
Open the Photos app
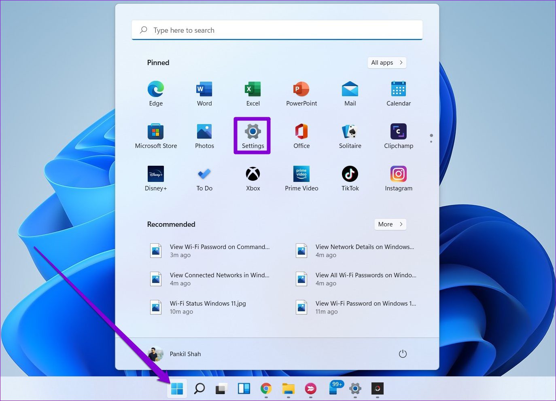pos(204,135)
